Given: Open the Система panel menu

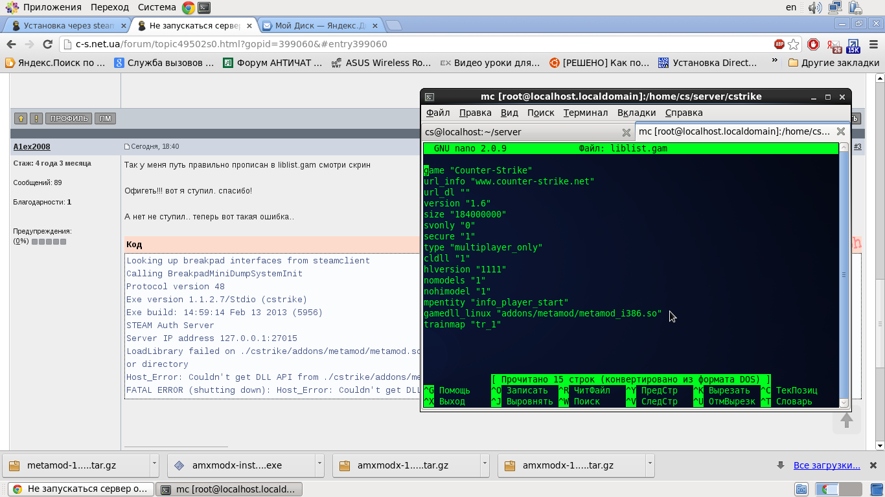Looking at the screenshot, I should (157, 7).
